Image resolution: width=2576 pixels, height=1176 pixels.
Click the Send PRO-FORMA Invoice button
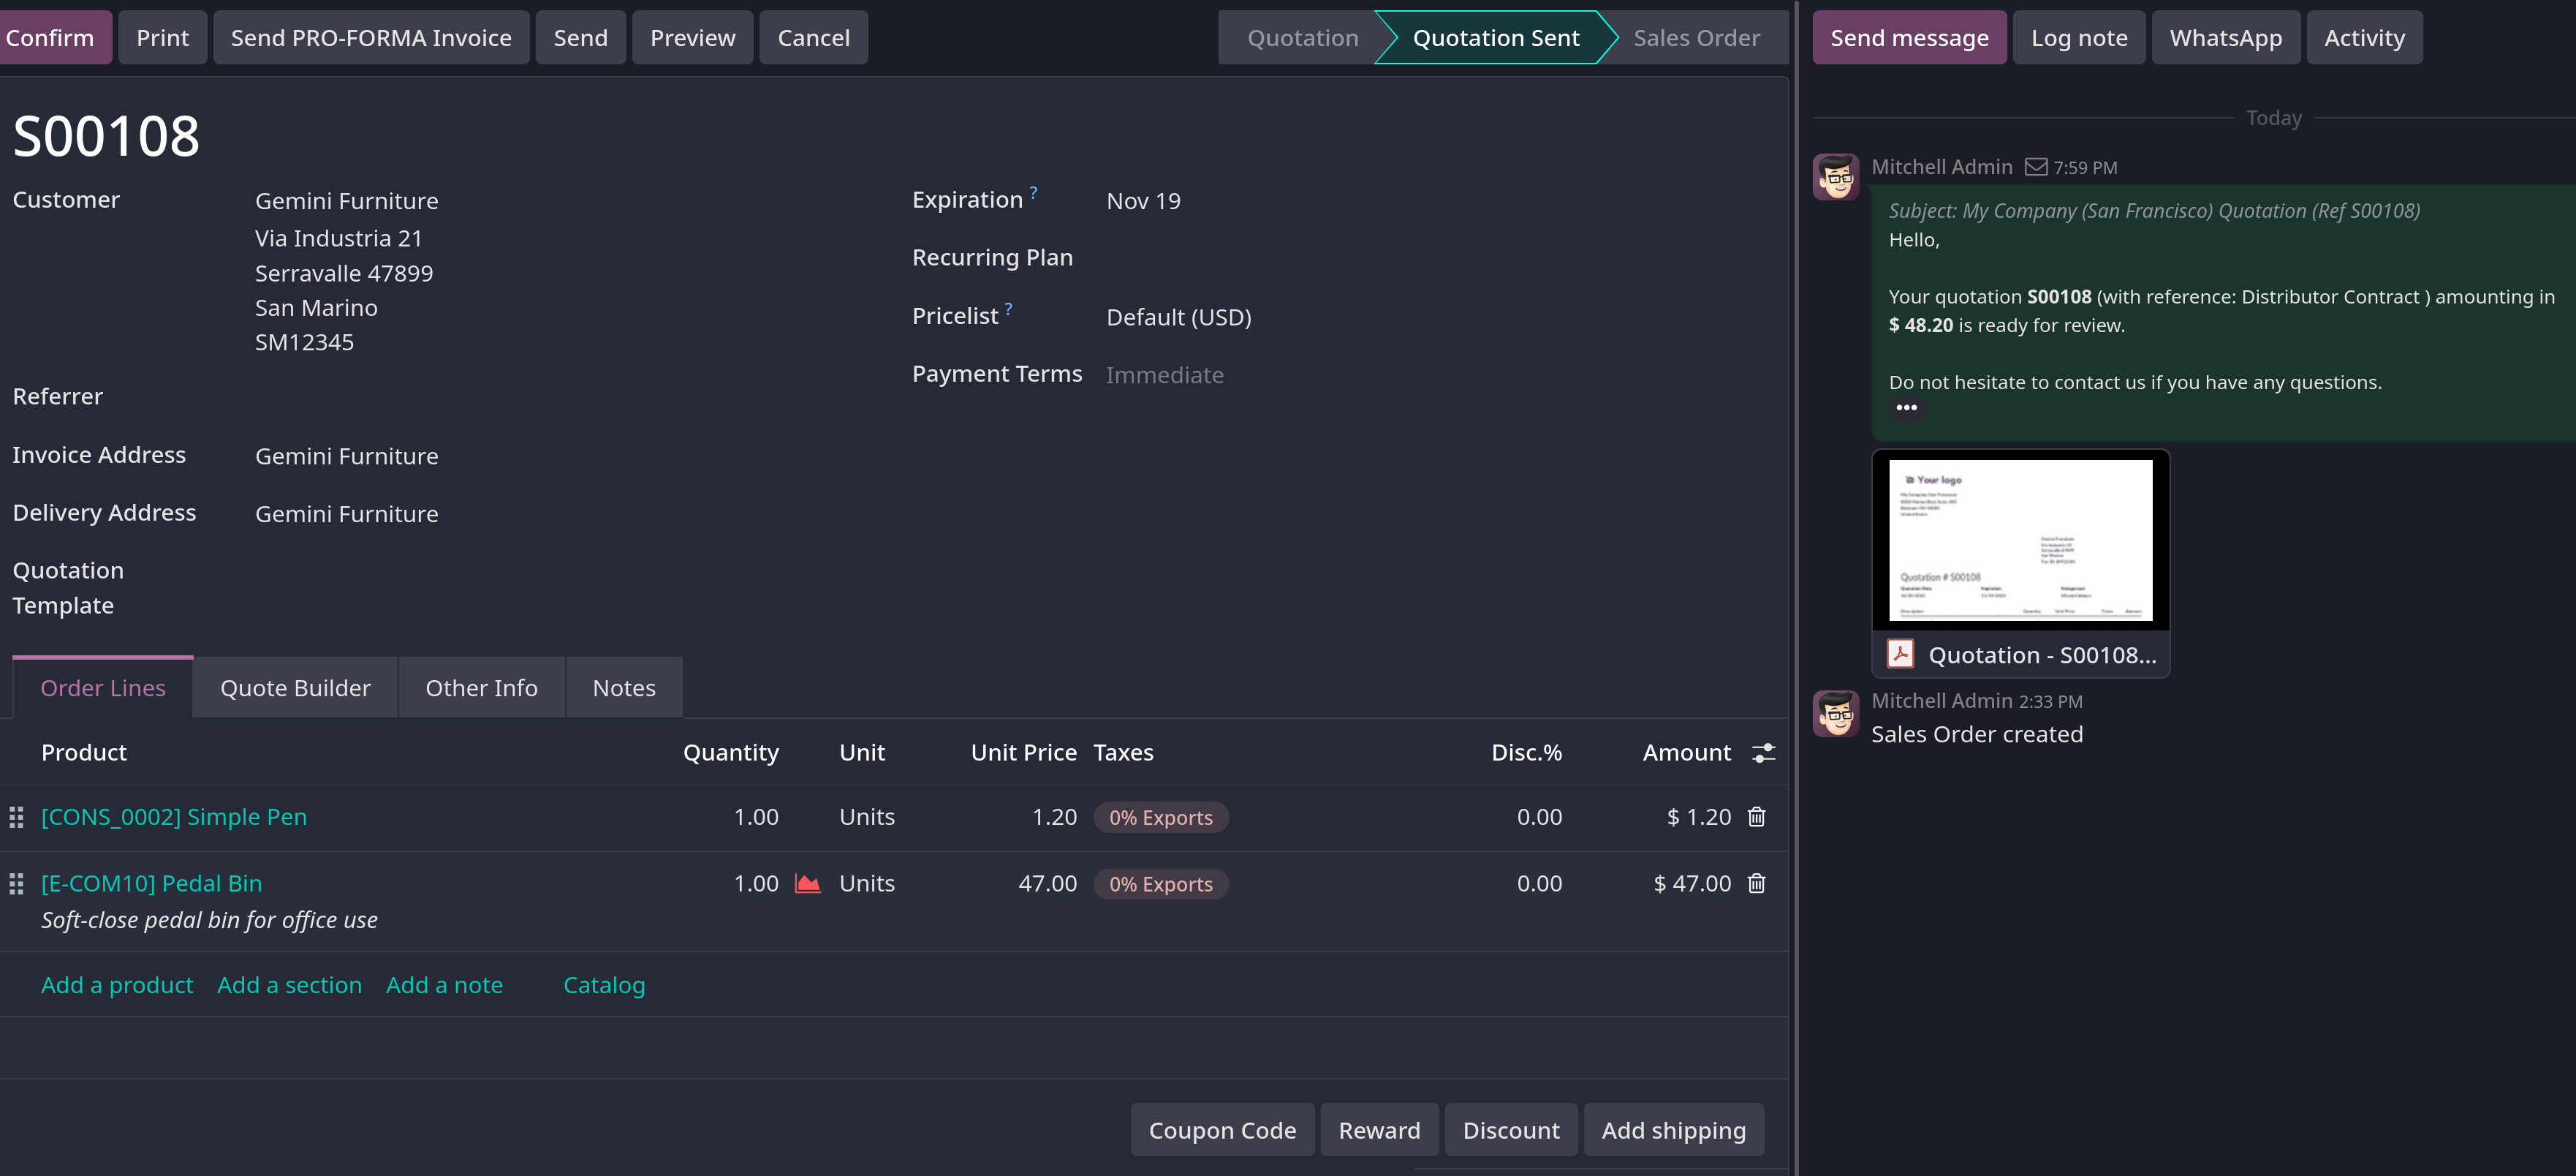pos(371,38)
